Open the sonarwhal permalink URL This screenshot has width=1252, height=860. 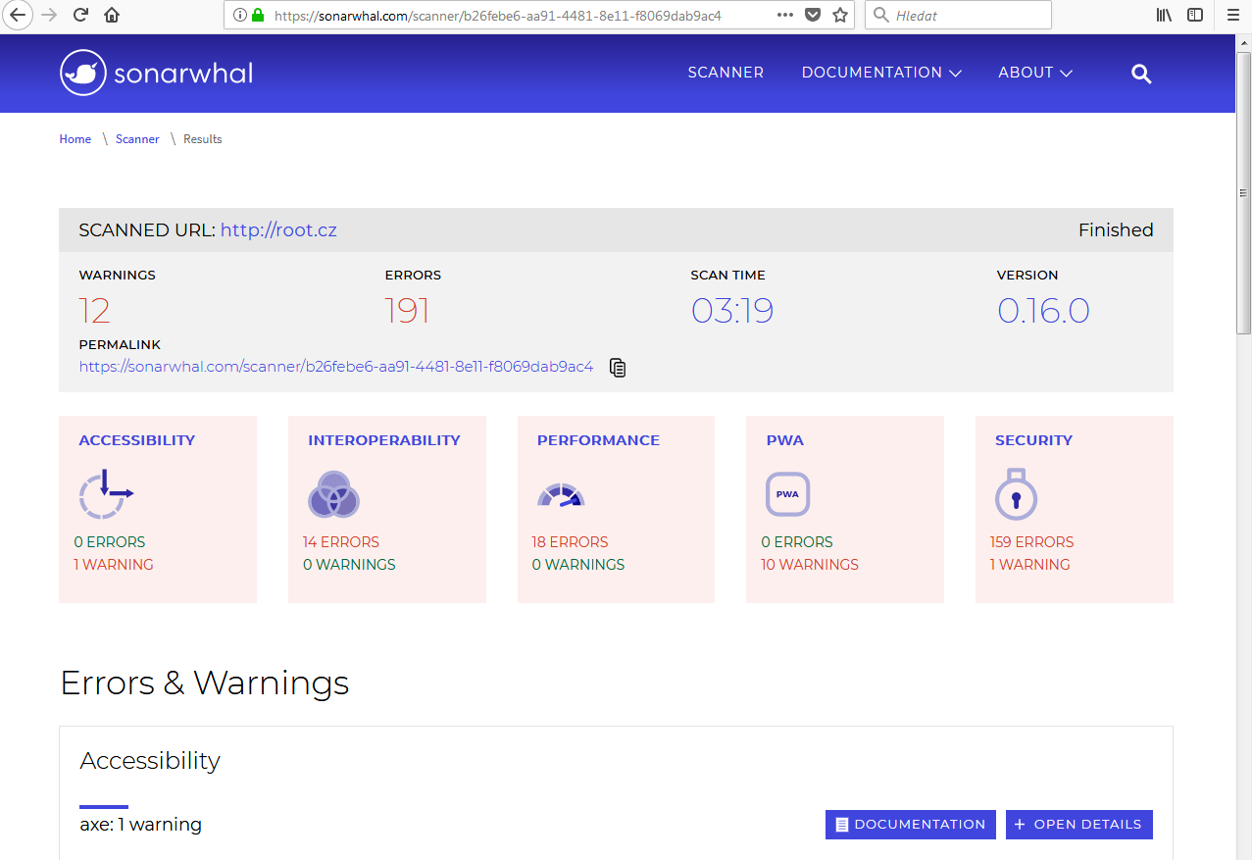coord(336,367)
